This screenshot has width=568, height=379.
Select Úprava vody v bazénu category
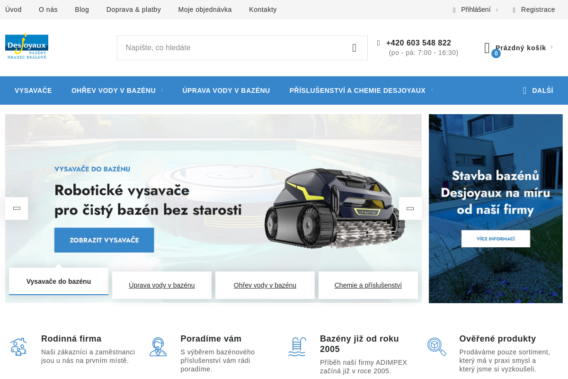(x=226, y=90)
